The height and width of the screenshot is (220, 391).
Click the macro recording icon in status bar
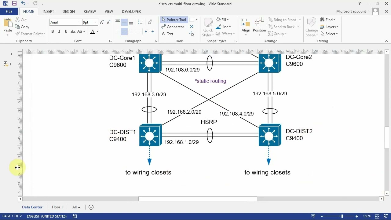point(75,216)
